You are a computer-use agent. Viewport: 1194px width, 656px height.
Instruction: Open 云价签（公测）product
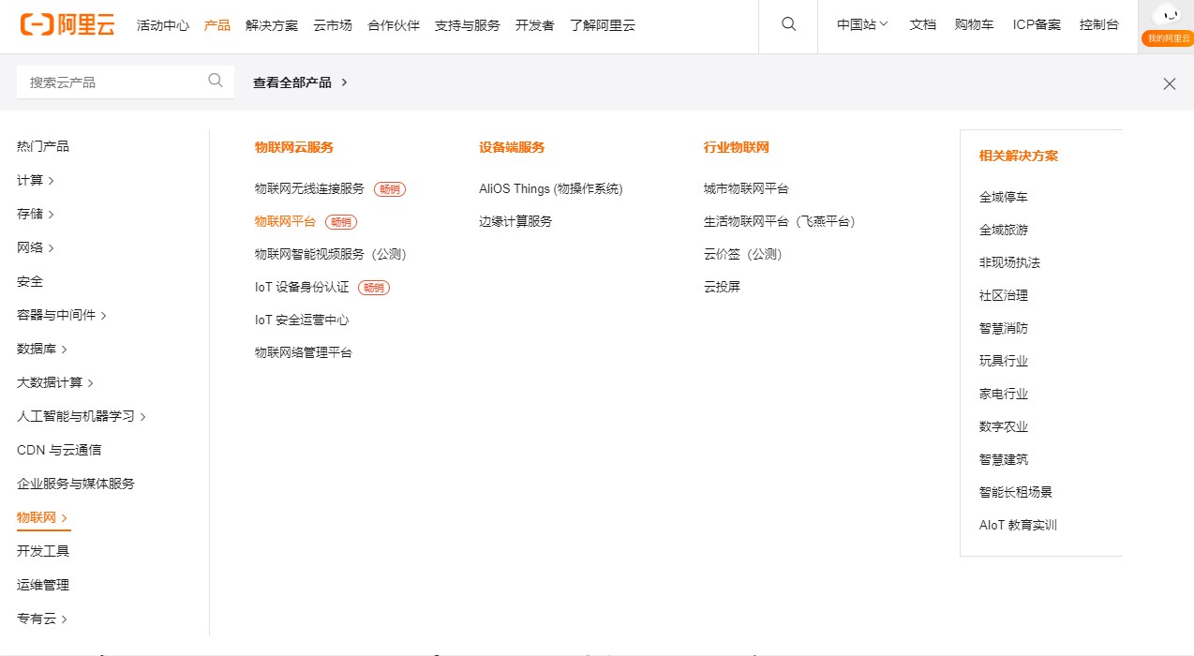point(743,254)
